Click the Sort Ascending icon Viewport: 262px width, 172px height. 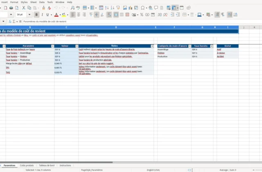click(107, 8)
